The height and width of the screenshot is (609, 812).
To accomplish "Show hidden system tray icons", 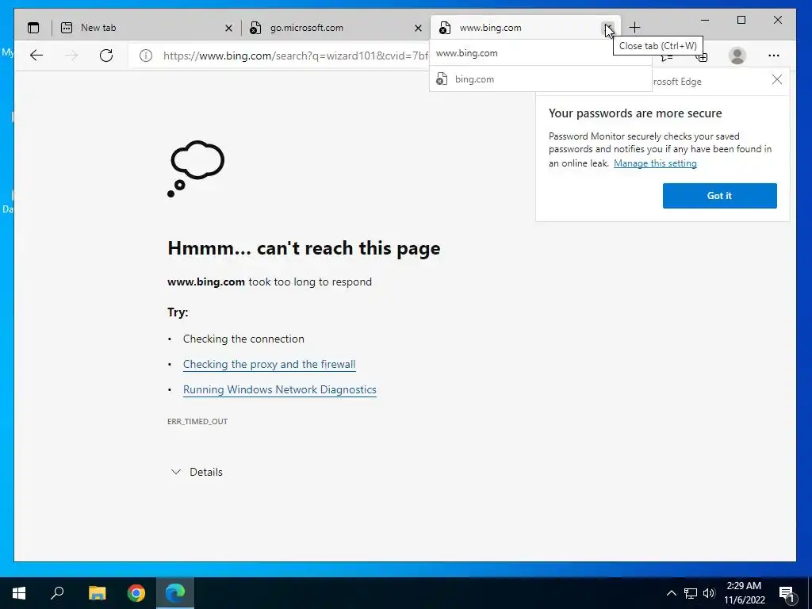I will click(671, 593).
